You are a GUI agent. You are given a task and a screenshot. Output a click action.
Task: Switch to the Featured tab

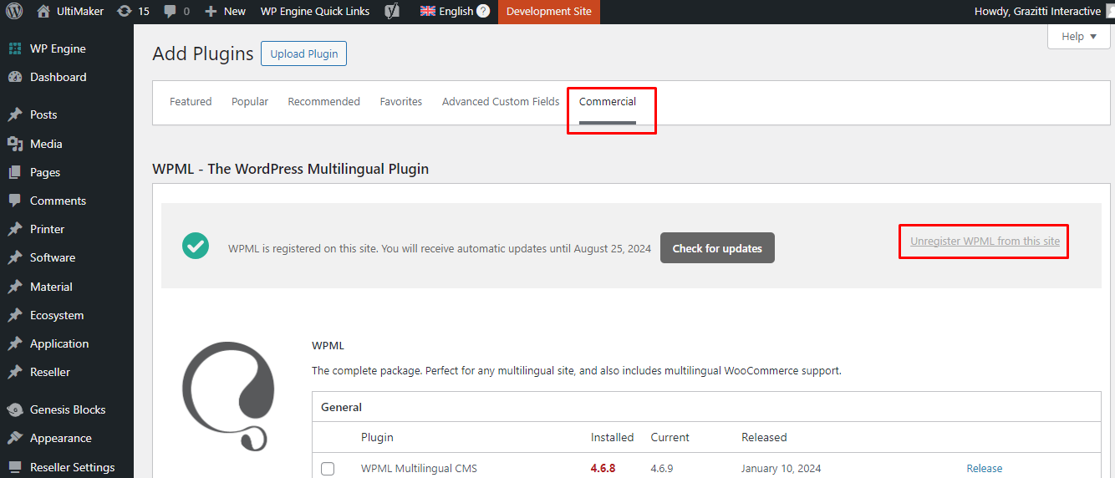191,102
